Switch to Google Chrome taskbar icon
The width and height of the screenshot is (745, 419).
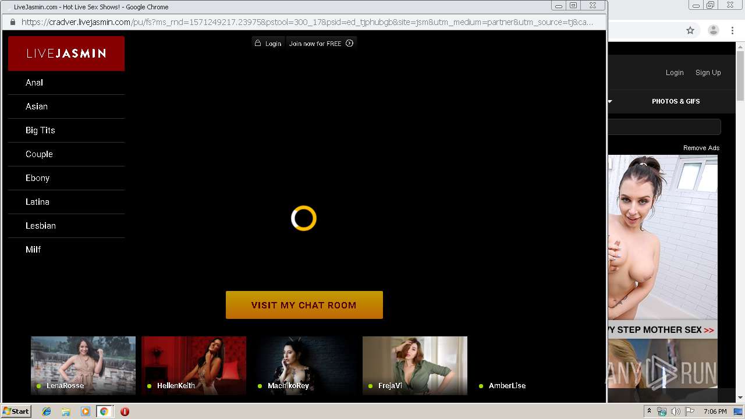pos(104,411)
